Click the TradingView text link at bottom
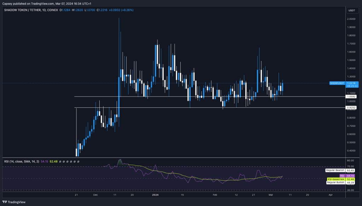Viewport: 362px width, 206px height. [x=16, y=202]
